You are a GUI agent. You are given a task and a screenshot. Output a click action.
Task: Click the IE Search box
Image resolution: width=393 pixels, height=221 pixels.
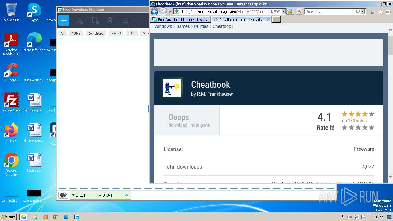pyautogui.click(x=330, y=12)
